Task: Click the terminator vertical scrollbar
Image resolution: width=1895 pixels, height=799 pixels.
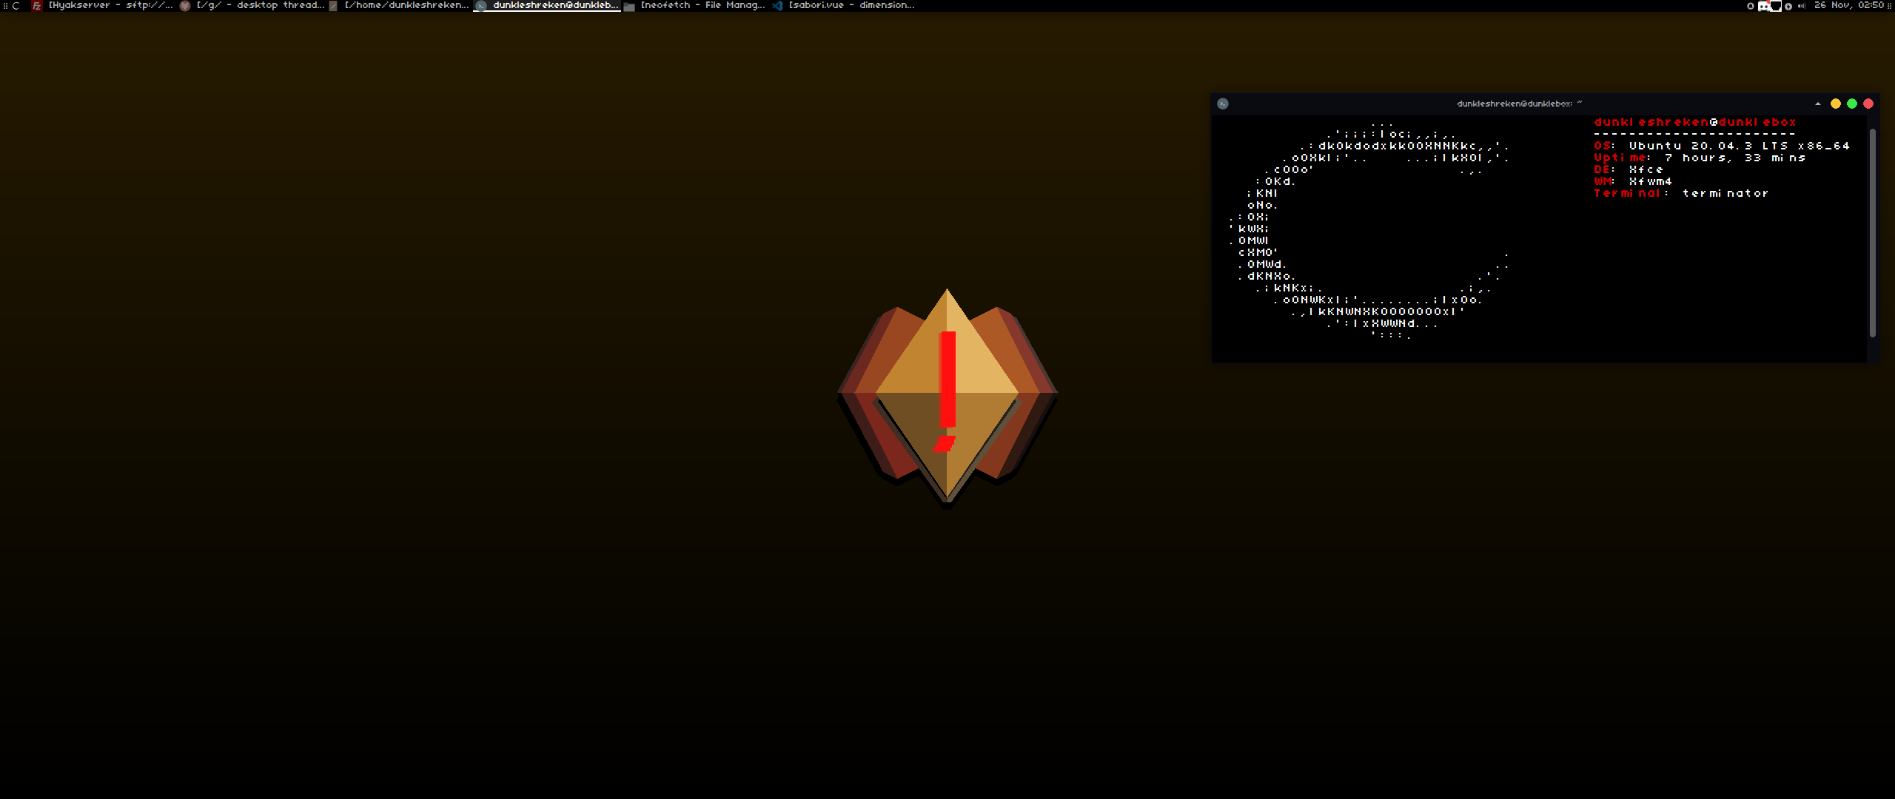Action: (1873, 232)
